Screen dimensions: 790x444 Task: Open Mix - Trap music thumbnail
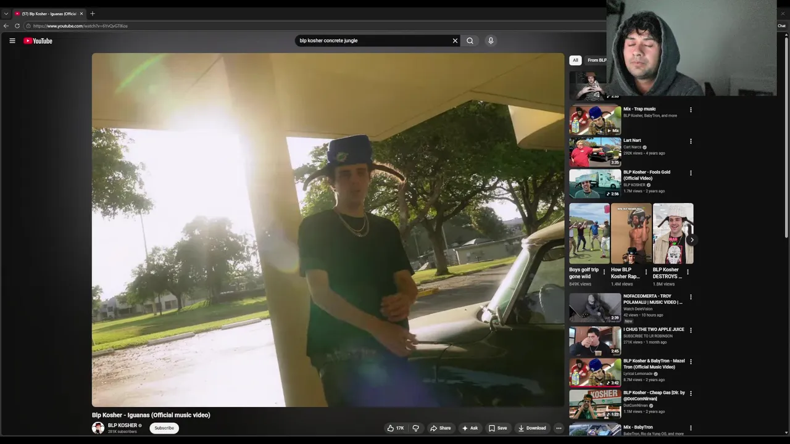click(595, 120)
